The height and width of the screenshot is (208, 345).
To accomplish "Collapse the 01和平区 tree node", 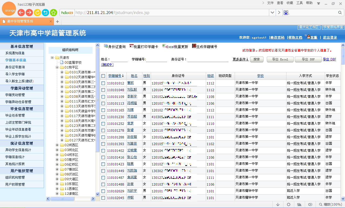I will click(x=57, y=67).
